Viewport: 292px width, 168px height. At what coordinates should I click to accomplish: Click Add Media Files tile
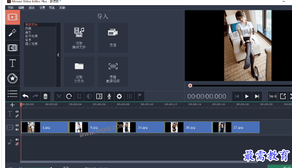(79, 38)
